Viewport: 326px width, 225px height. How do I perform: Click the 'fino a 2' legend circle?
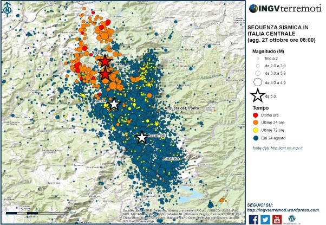pos(258,59)
